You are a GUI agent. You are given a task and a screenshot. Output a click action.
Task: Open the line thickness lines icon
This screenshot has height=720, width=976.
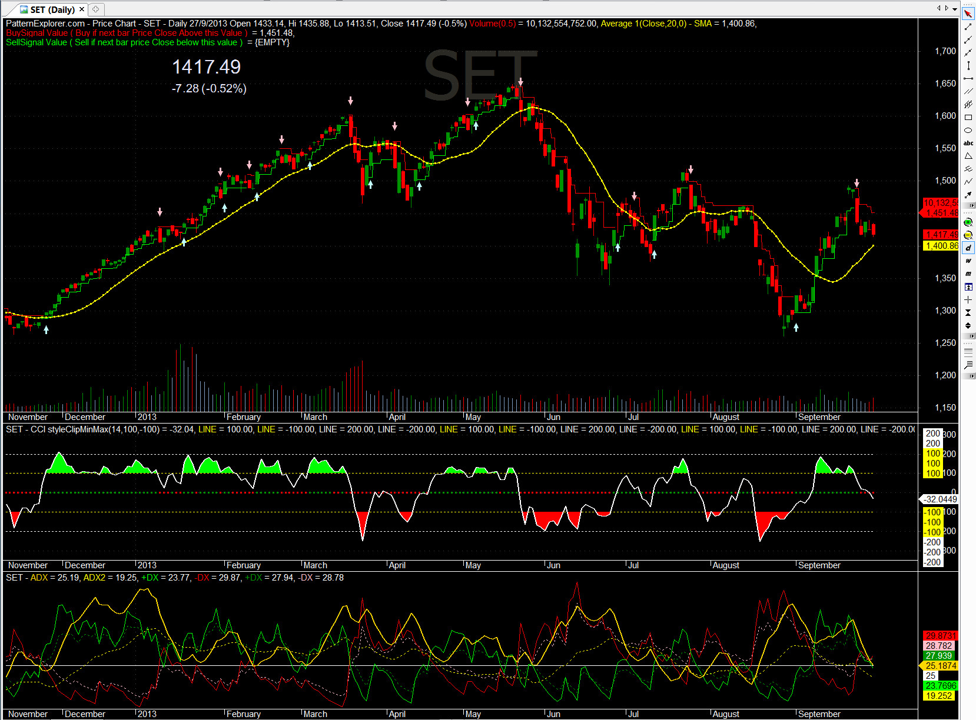click(x=968, y=352)
